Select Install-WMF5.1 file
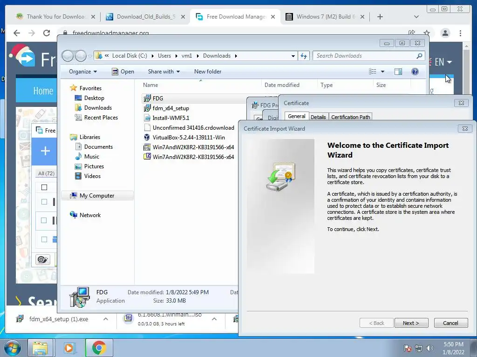The image size is (477, 357). point(170,118)
